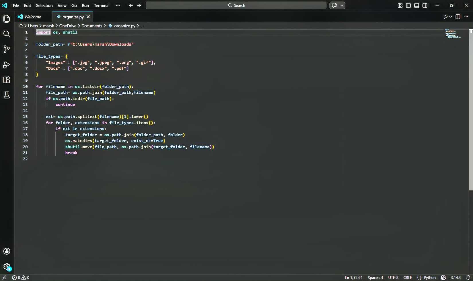Click the "Docs" key on line 7
The height and width of the screenshot is (281, 473).
[x=53, y=68]
